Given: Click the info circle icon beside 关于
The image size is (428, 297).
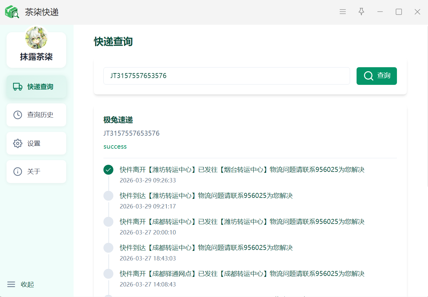Looking at the screenshot, I should pos(18,172).
